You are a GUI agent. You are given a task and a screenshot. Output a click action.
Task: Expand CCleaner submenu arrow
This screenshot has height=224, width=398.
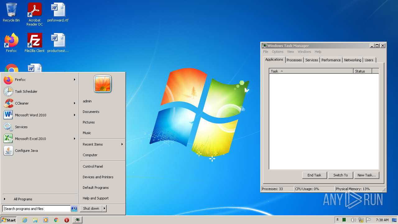pyautogui.click(x=75, y=103)
